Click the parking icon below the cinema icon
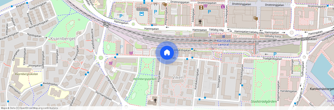This screenshot has height=110, width=334. click(x=209, y=12)
